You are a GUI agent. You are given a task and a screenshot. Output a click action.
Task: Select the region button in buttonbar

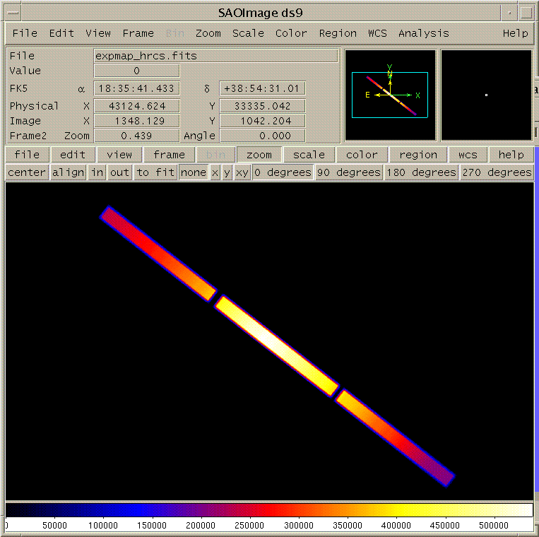[418, 155]
